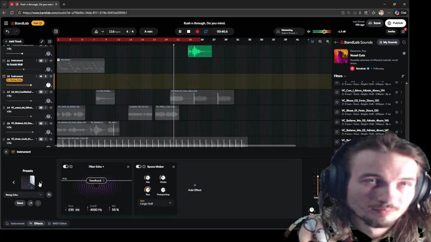
Task: Mute track 13 LD_120_CanWeGoF
Action: [41, 92]
